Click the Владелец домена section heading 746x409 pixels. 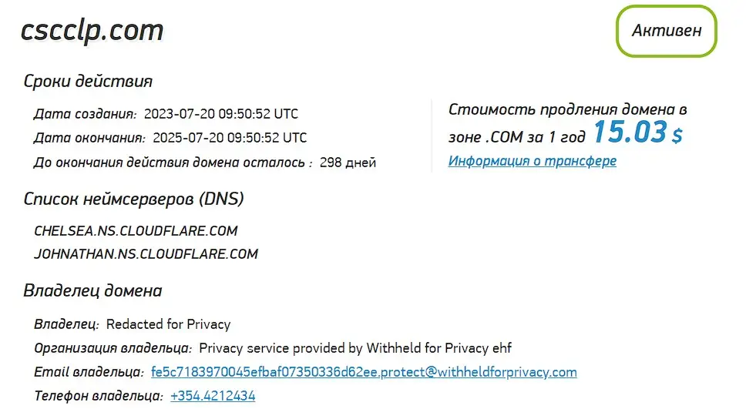(92, 291)
